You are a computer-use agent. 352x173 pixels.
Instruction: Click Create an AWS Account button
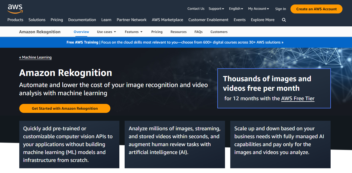(316, 9)
